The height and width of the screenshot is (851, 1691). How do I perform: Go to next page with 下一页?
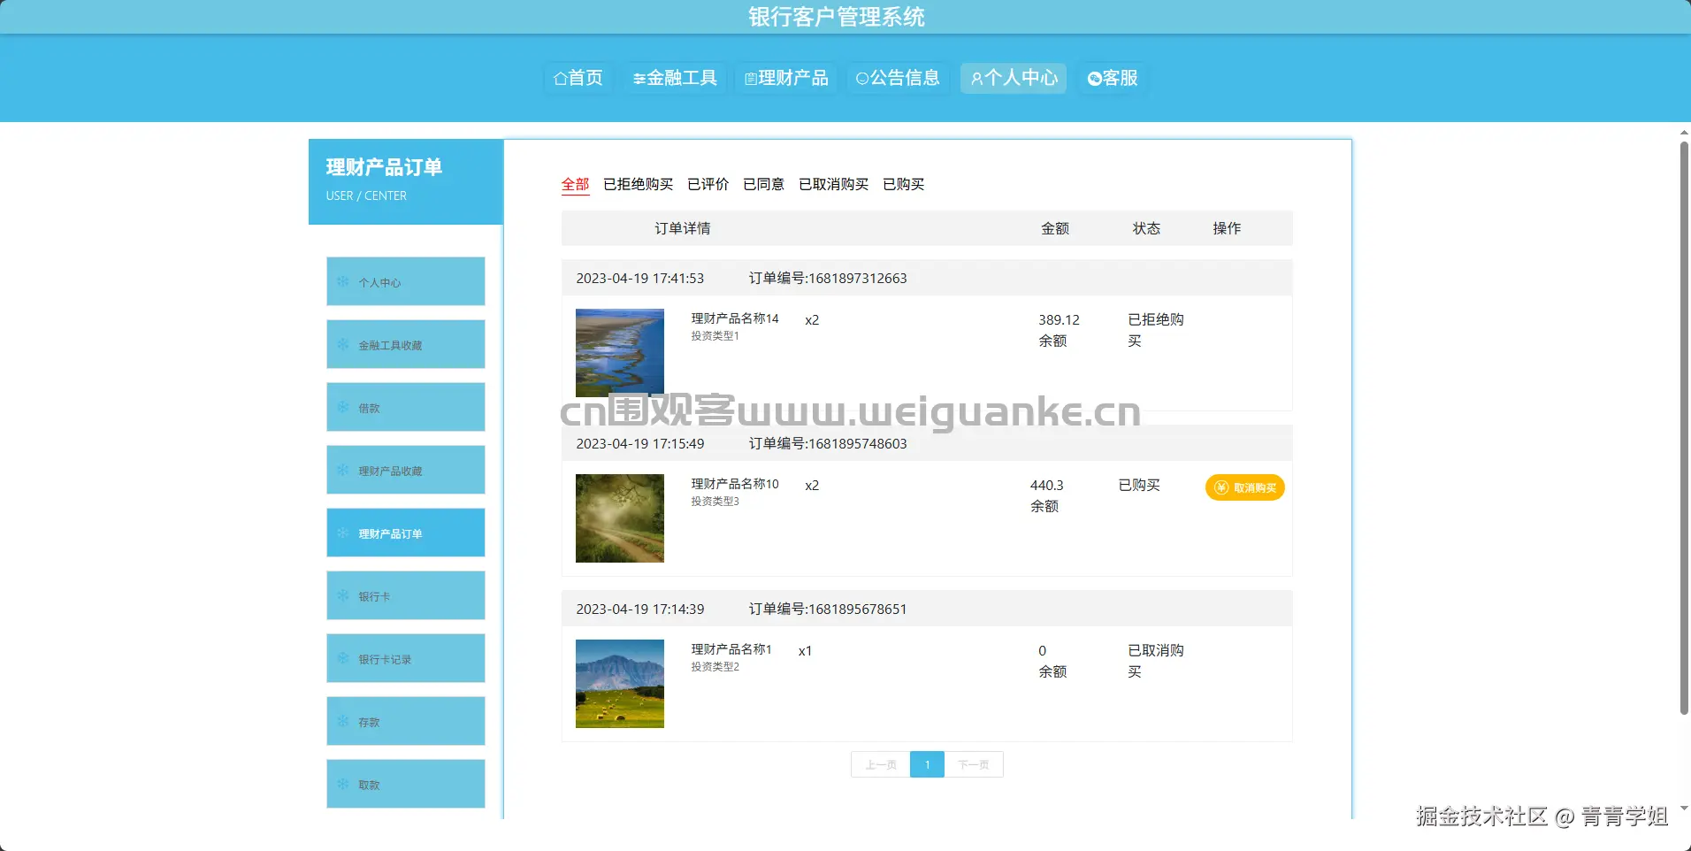click(x=974, y=764)
